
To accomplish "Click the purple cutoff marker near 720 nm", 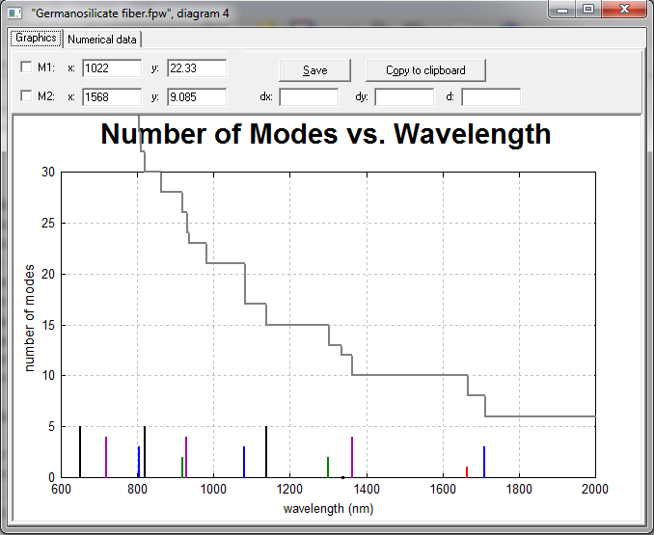I will pos(106,457).
